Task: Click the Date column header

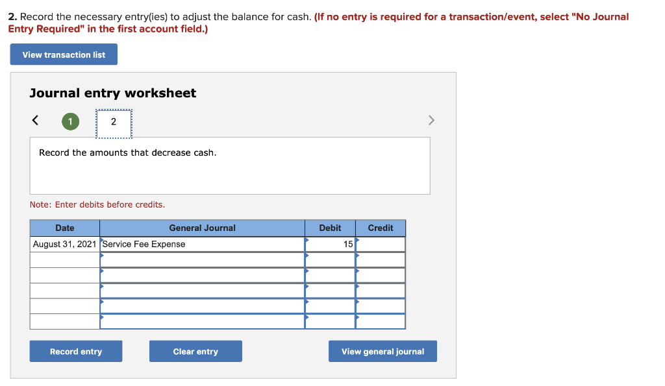Action: pyautogui.click(x=64, y=228)
